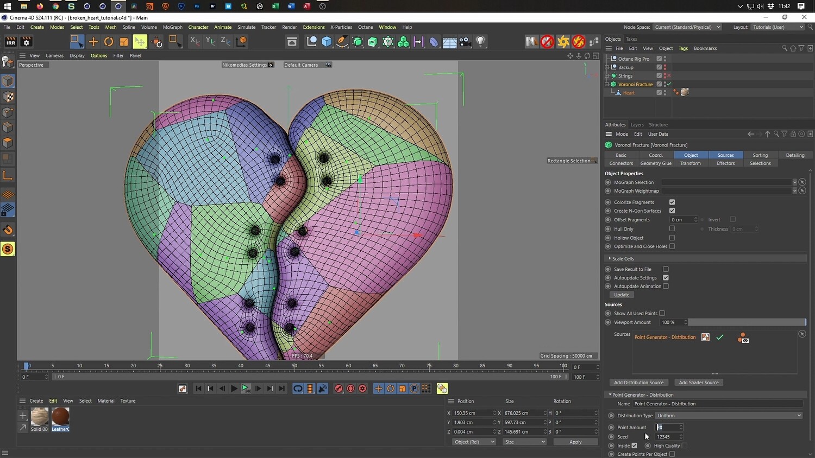815x458 pixels.
Task: Select the LeatherC material thumbnail
Action: [x=60, y=417]
